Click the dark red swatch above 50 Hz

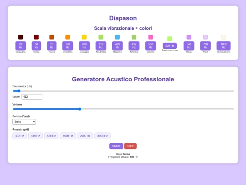(x=36, y=37)
